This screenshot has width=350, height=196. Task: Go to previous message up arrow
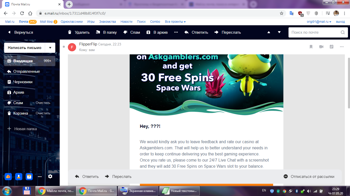click(269, 32)
